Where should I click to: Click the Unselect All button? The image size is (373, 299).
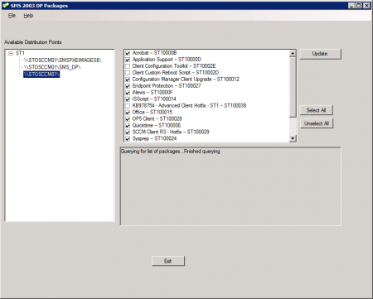coord(317,123)
